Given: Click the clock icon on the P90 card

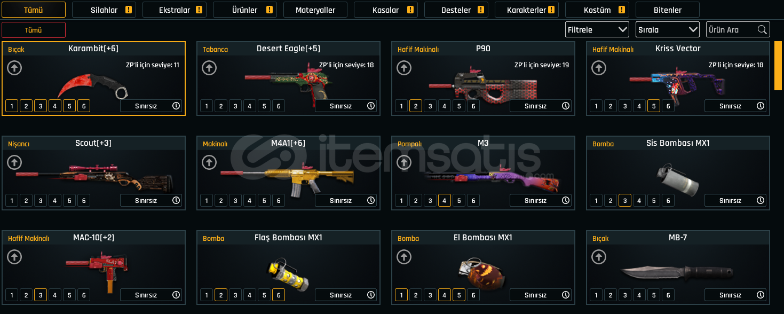Looking at the screenshot, I should pyautogui.click(x=566, y=106).
